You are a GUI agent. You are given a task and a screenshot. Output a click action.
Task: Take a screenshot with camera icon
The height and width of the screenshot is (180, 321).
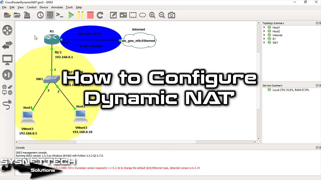click(x=172, y=15)
